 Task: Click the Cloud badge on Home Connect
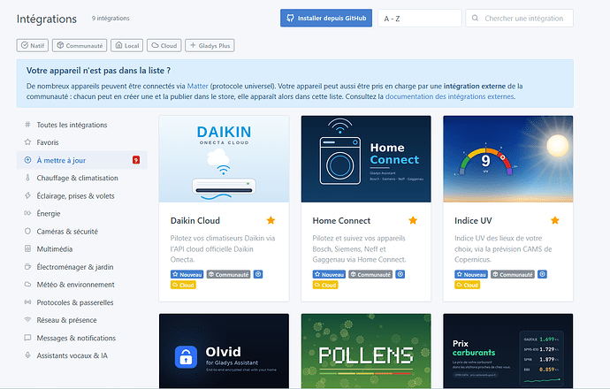click(x=325, y=286)
